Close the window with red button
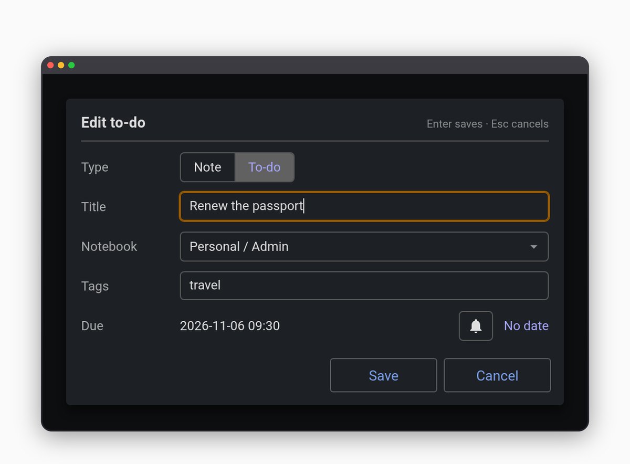 click(50, 65)
